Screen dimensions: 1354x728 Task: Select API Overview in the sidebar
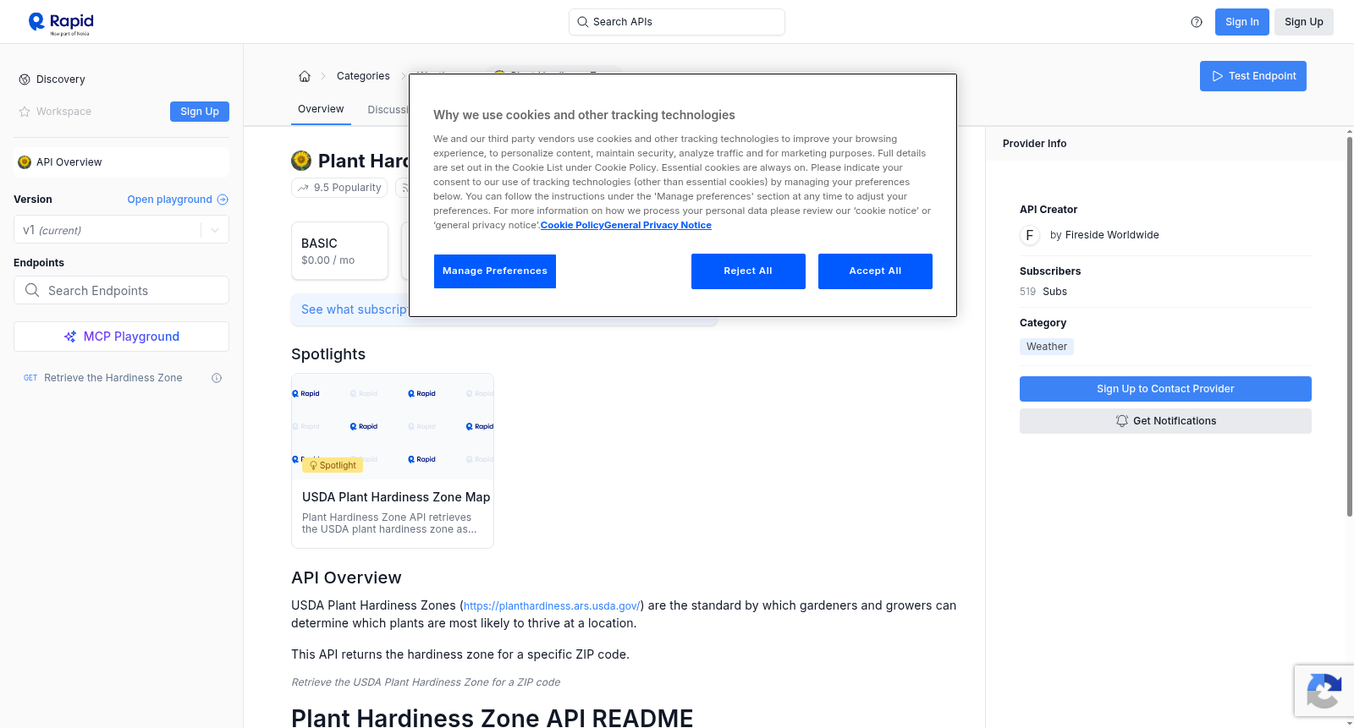click(x=121, y=162)
